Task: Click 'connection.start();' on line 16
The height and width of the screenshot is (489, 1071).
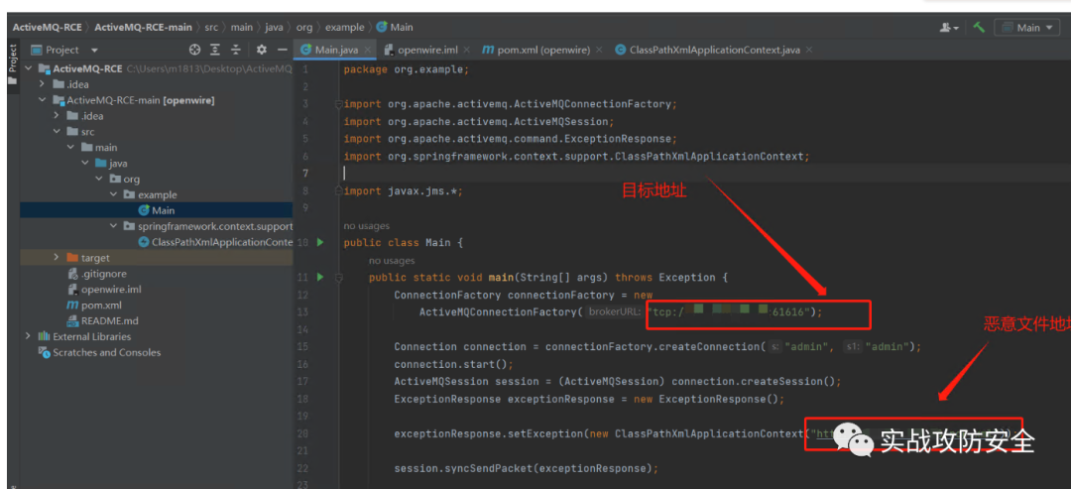Action: pyautogui.click(x=453, y=364)
